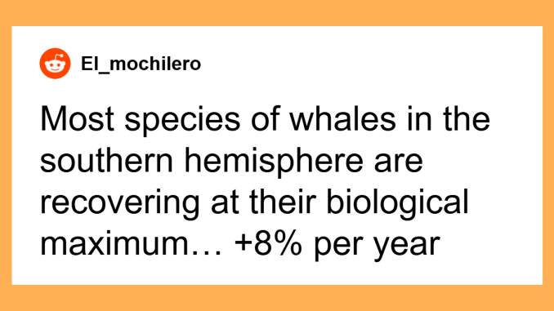Select the word "whales" in the post

pyautogui.click(x=342, y=119)
